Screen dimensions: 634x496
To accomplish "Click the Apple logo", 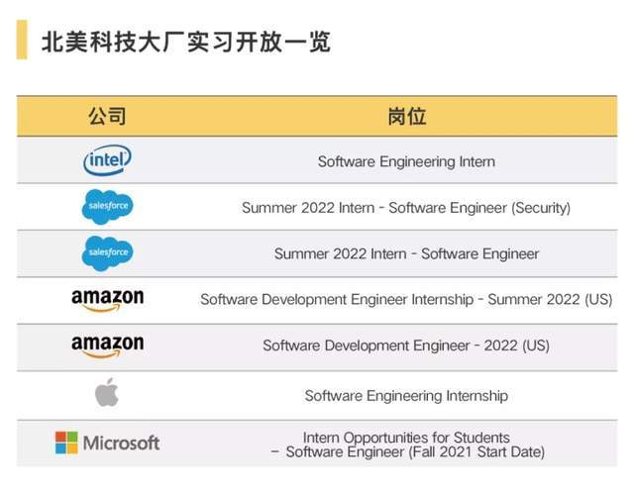I will pyautogui.click(x=107, y=393).
